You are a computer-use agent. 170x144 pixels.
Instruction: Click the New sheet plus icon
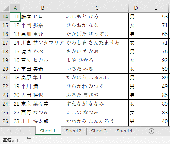click(151, 131)
